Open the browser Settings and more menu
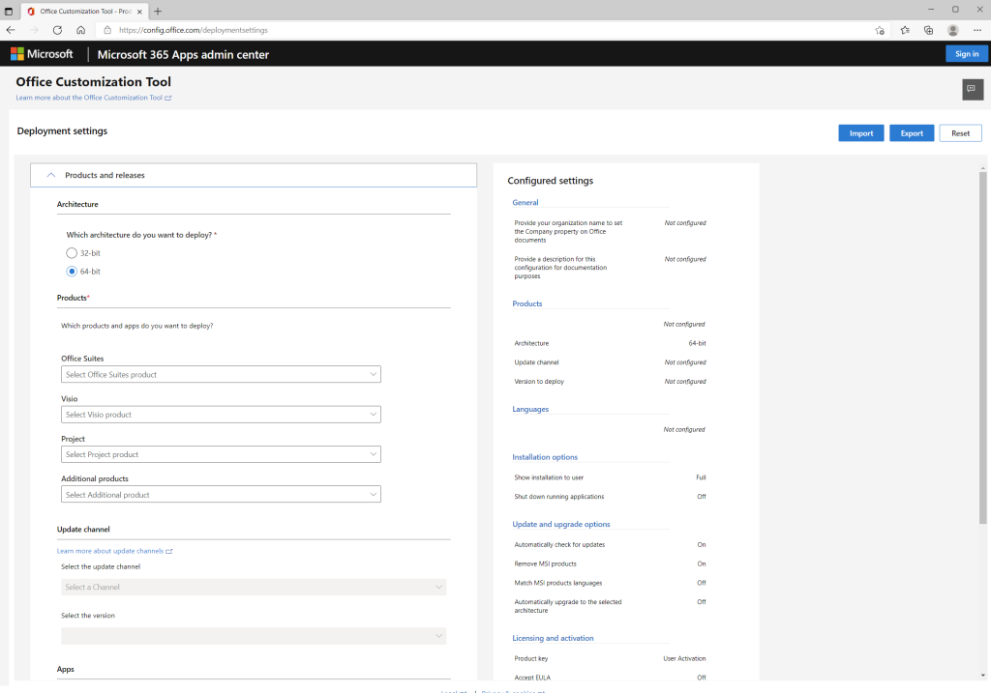Image resolution: width=991 pixels, height=693 pixels. pos(977,30)
